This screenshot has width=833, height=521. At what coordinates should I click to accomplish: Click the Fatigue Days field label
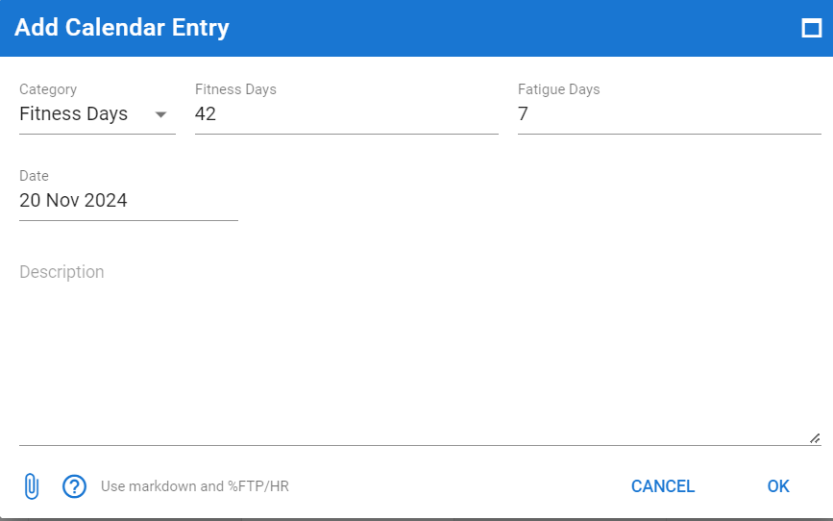tap(559, 89)
